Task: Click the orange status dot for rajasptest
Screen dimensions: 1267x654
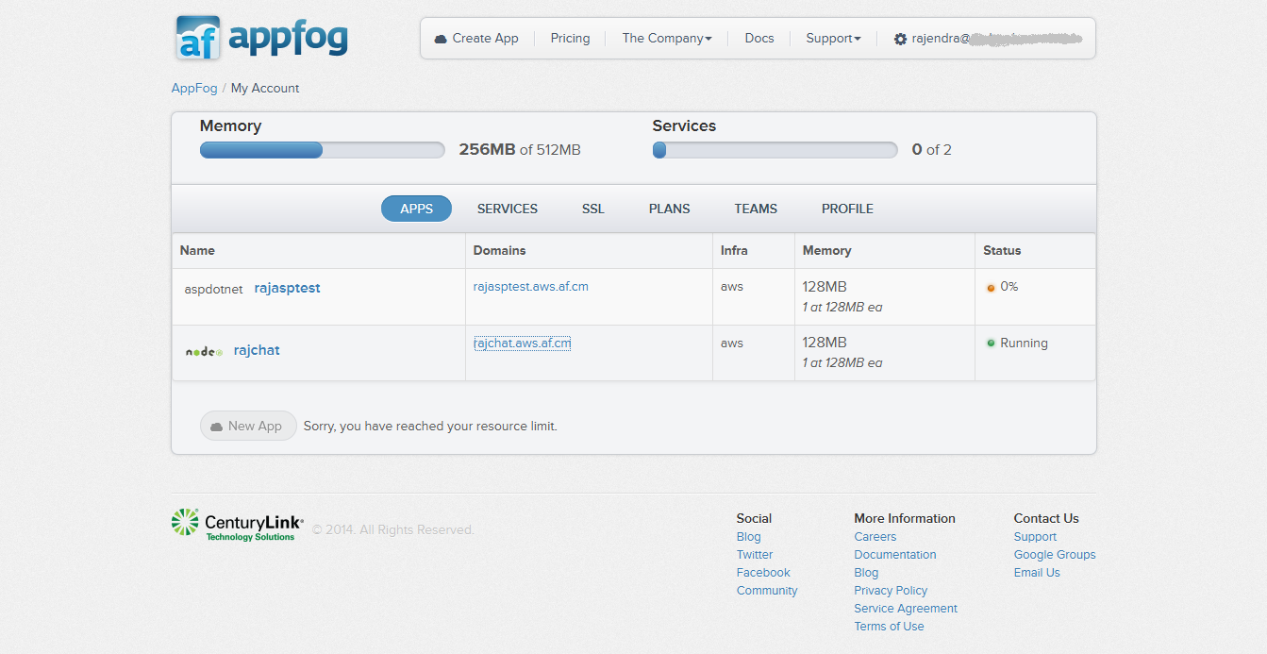Action: 991,288
